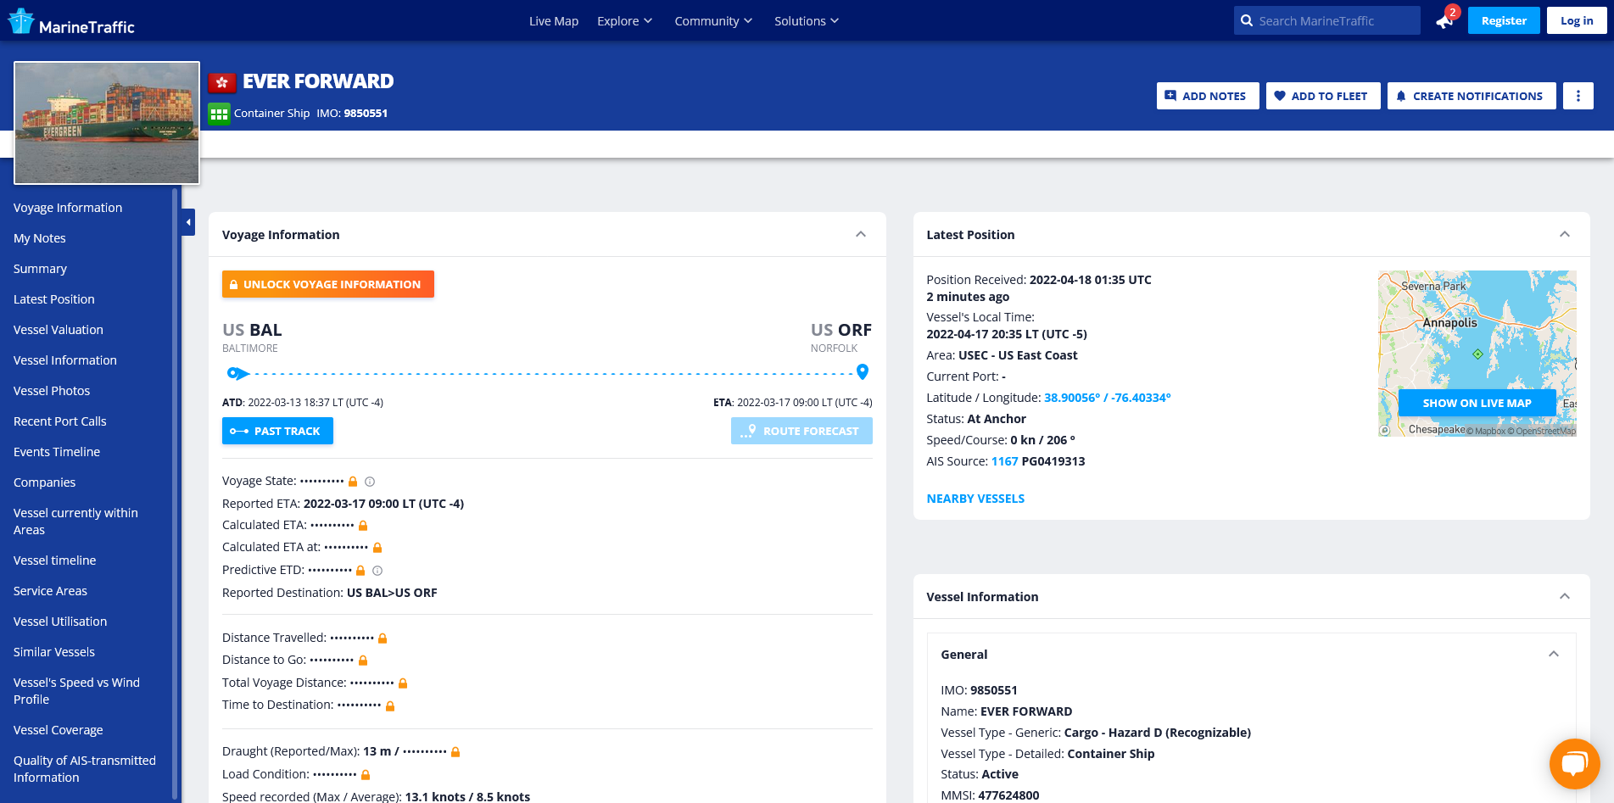Jump to Vessel Valuation section
The width and height of the screenshot is (1614, 803).
pyautogui.click(x=59, y=330)
